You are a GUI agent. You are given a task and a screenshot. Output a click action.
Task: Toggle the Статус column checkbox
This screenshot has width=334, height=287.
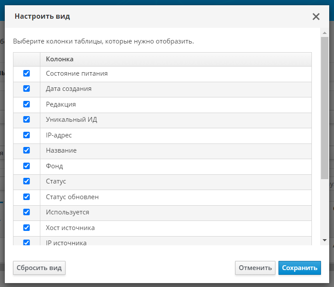[x=26, y=181]
